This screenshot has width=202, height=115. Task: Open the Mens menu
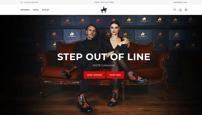click(x=36, y=10)
